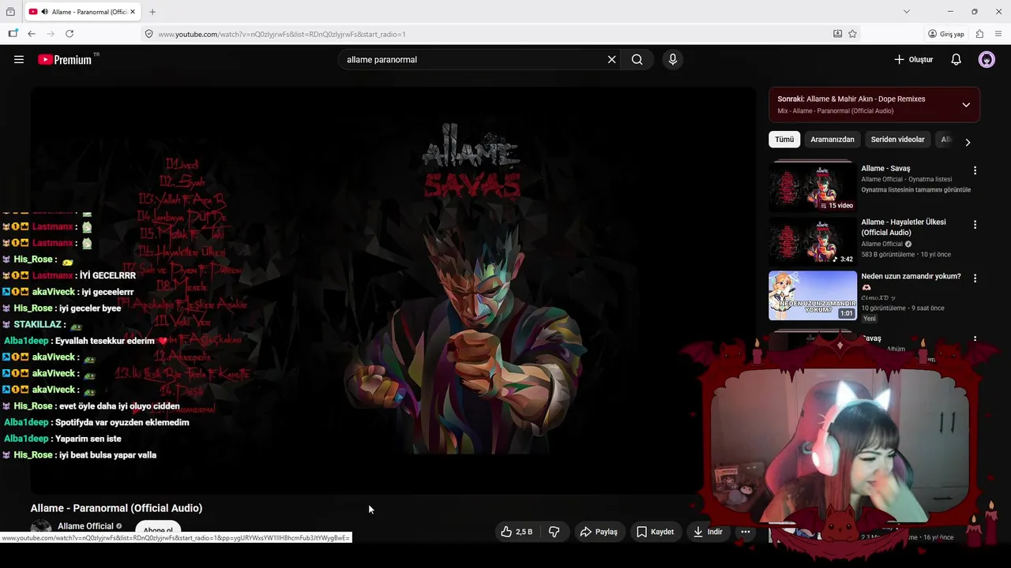Click the Abone ol subscribe button

click(x=158, y=531)
